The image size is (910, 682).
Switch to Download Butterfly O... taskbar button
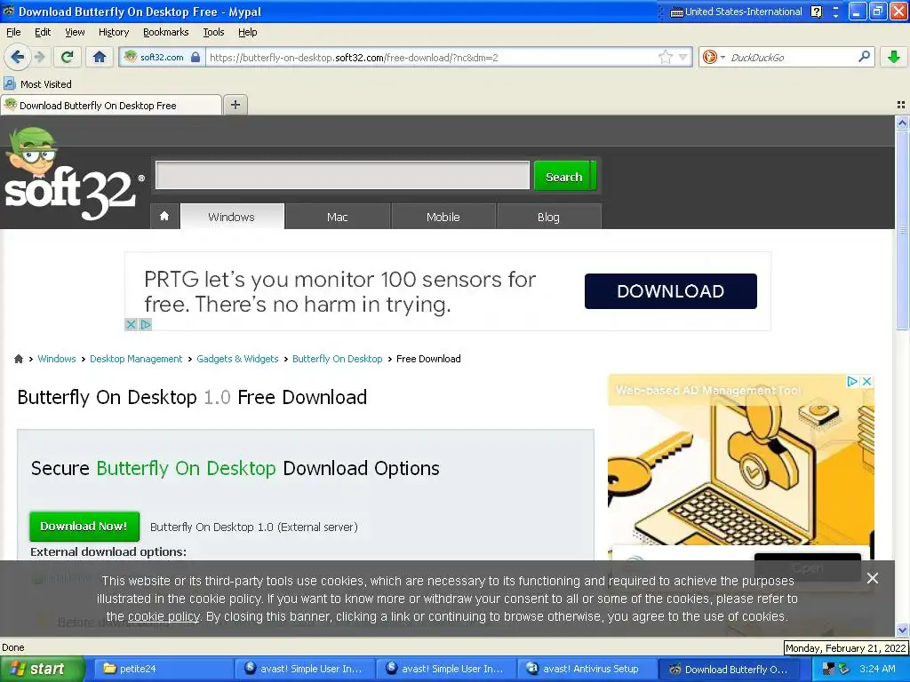(x=730, y=669)
